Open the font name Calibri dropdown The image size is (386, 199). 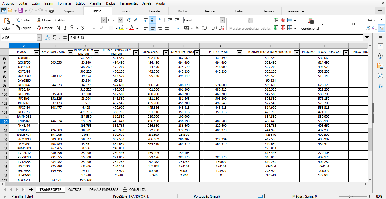[x=103, y=20]
